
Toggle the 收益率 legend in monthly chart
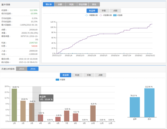coord(57,79)
